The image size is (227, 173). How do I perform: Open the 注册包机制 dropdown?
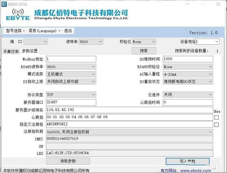click(x=130, y=132)
